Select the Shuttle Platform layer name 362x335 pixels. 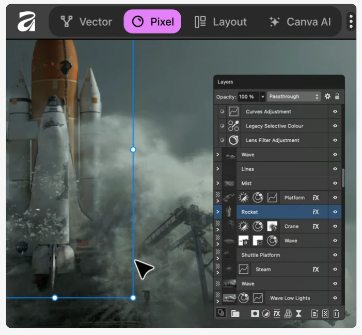point(261,255)
